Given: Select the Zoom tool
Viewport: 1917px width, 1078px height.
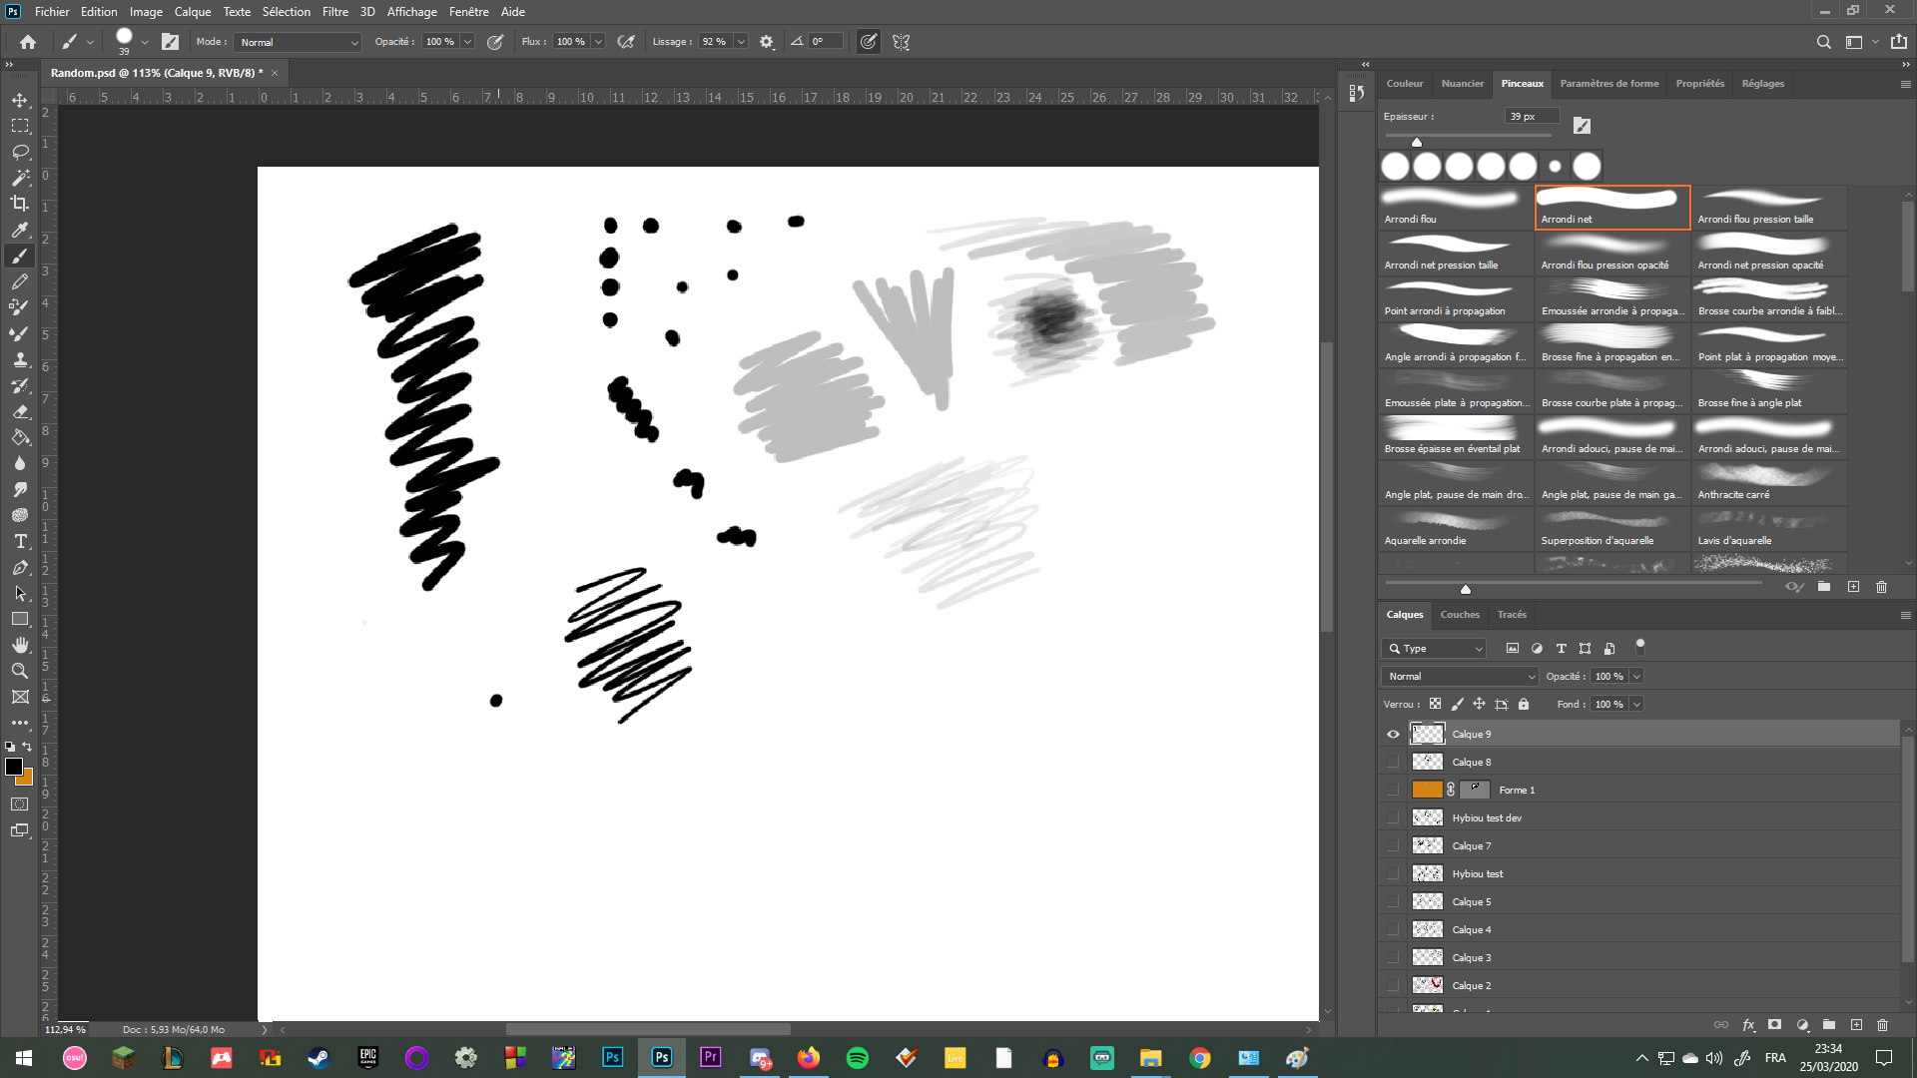Looking at the screenshot, I should (x=20, y=671).
